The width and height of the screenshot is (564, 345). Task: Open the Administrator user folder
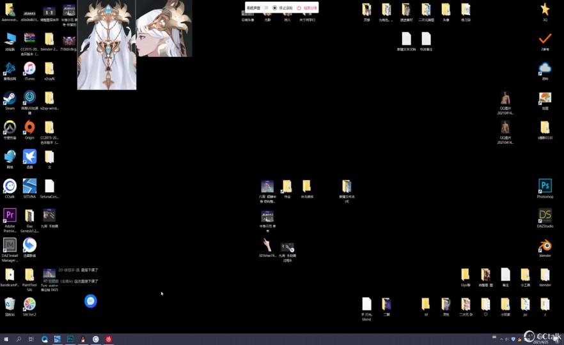coord(10,12)
